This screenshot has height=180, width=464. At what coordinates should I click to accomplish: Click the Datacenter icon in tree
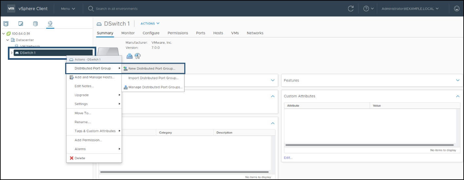click(13, 40)
